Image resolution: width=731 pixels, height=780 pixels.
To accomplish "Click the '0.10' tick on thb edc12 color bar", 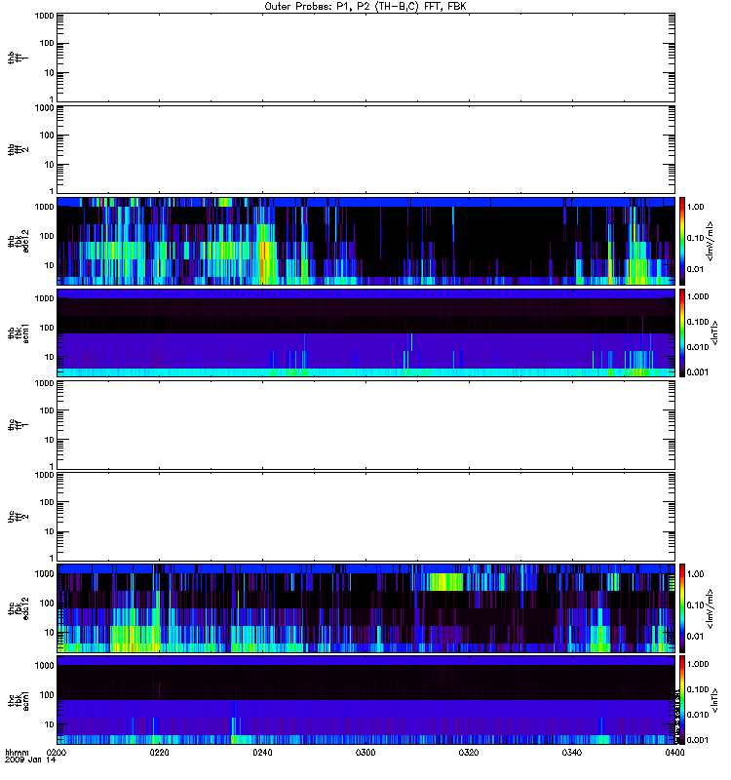I will pyautogui.click(x=696, y=238).
